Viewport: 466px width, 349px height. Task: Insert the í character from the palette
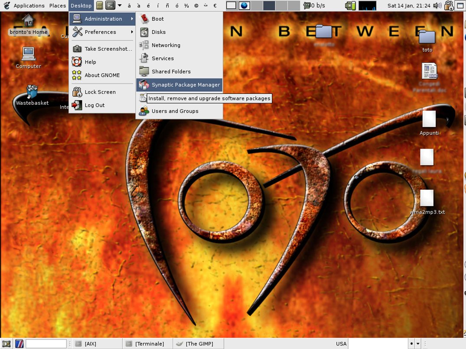[x=158, y=6]
